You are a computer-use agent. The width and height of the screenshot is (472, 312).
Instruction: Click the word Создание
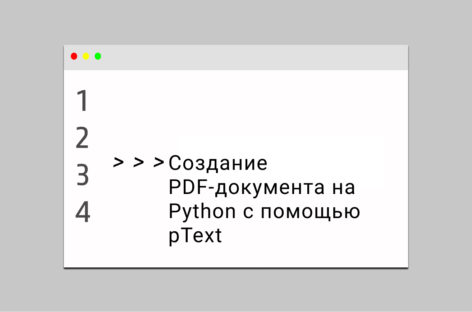[x=218, y=163]
